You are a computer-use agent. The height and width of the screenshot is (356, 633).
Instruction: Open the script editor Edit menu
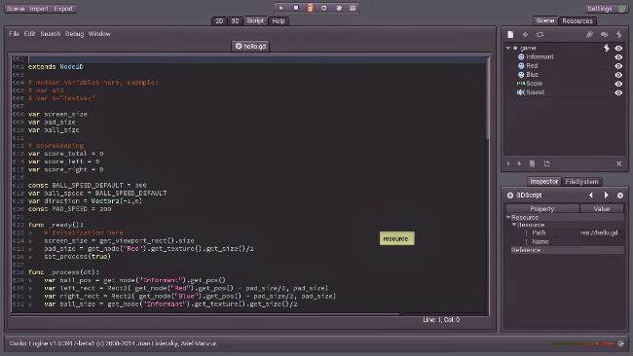click(x=29, y=34)
